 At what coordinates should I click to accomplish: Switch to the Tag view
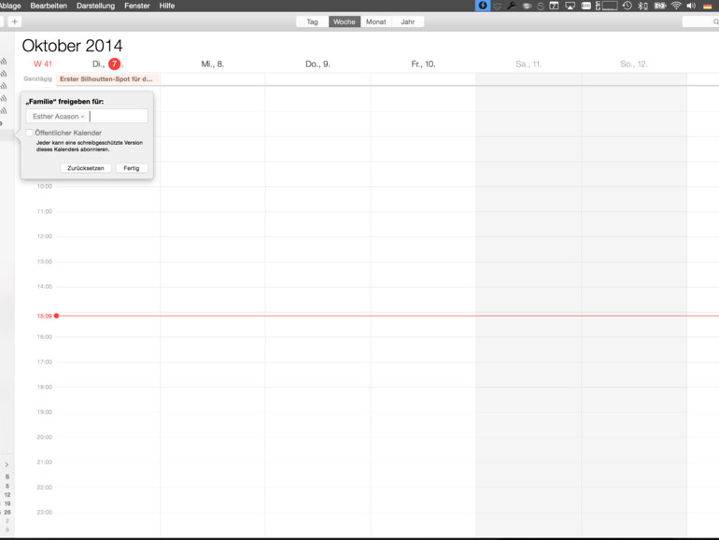[x=312, y=21]
